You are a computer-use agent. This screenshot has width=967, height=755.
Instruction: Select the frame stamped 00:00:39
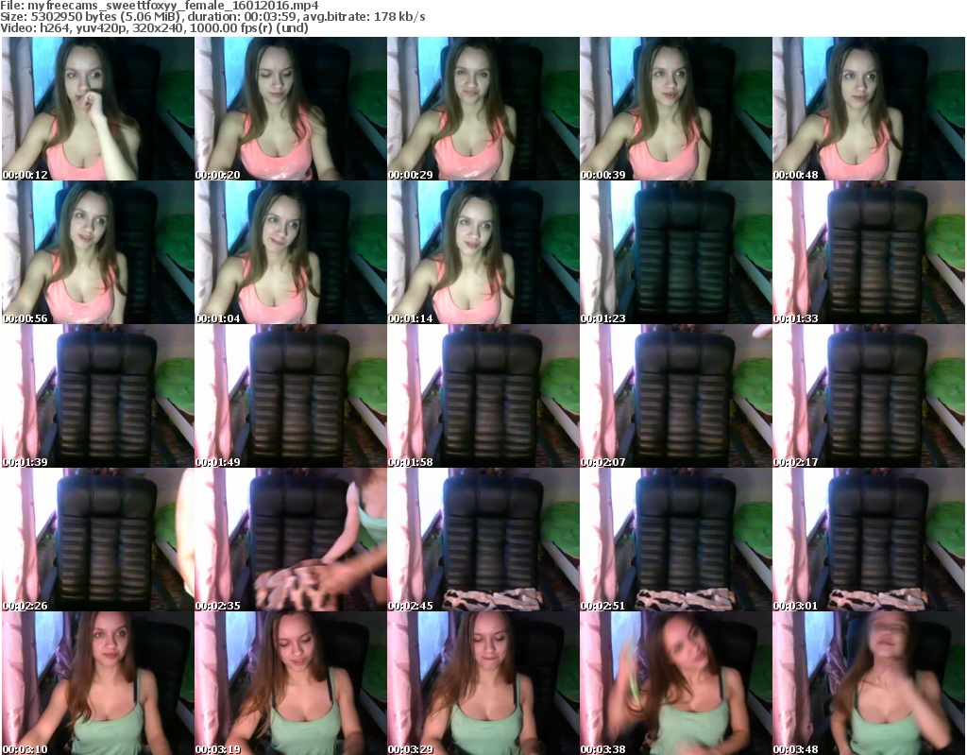tap(676, 109)
